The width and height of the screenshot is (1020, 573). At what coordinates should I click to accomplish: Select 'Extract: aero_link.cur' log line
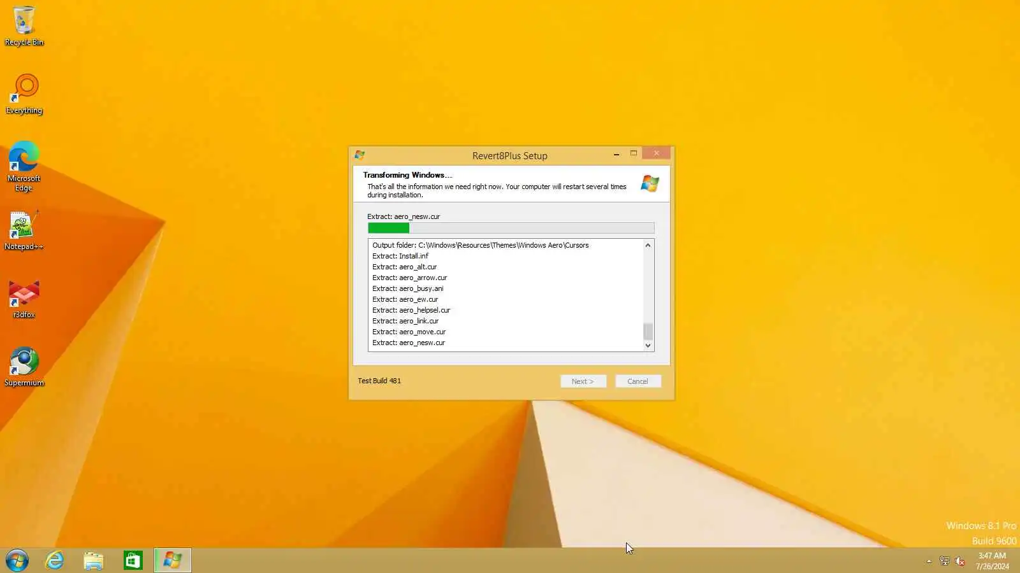(405, 321)
